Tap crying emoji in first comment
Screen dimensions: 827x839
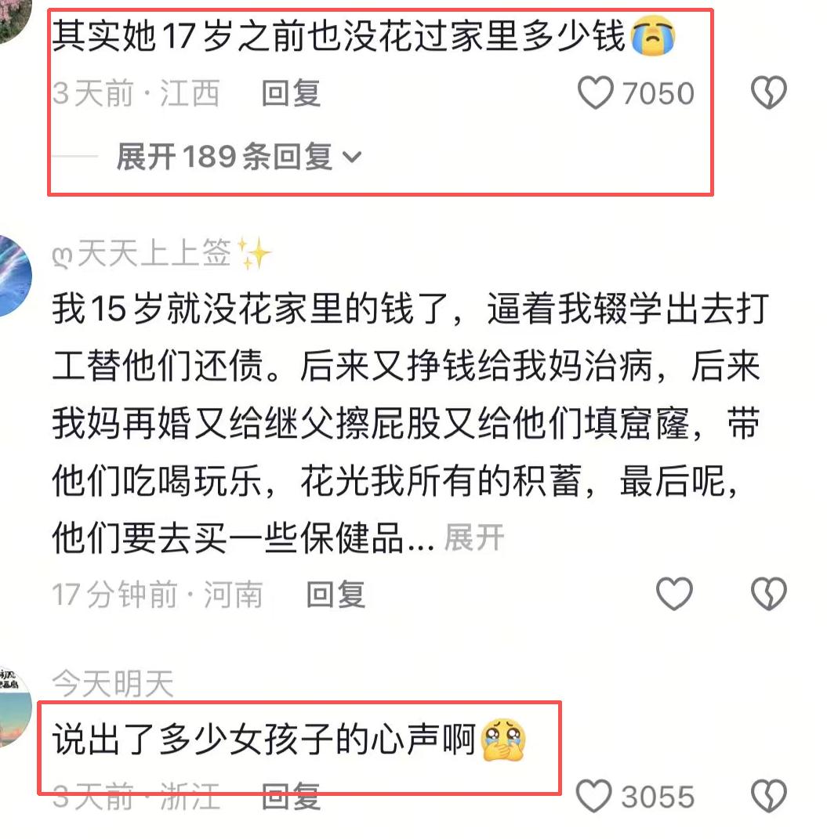[652, 34]
